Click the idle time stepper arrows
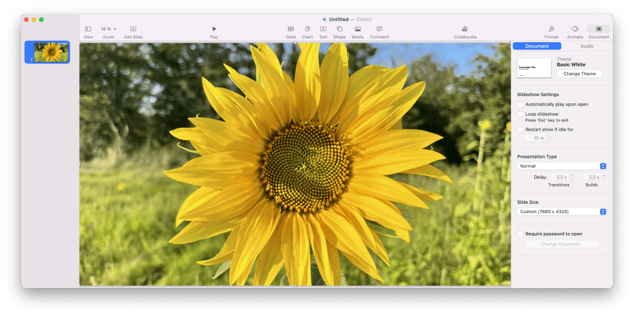634x316 pixels. click(549, 138)
